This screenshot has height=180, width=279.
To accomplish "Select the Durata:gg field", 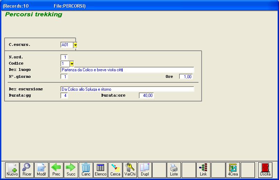I will coord(64,96).
